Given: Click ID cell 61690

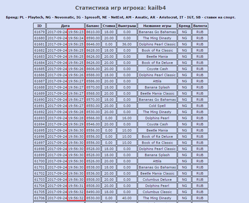Looking at the screenshot, I should coord(40,100).
